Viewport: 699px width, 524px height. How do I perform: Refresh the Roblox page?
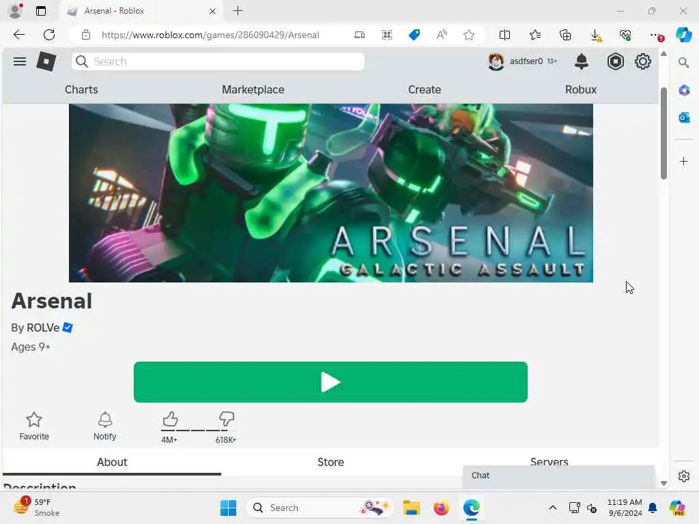click(49, 35)
